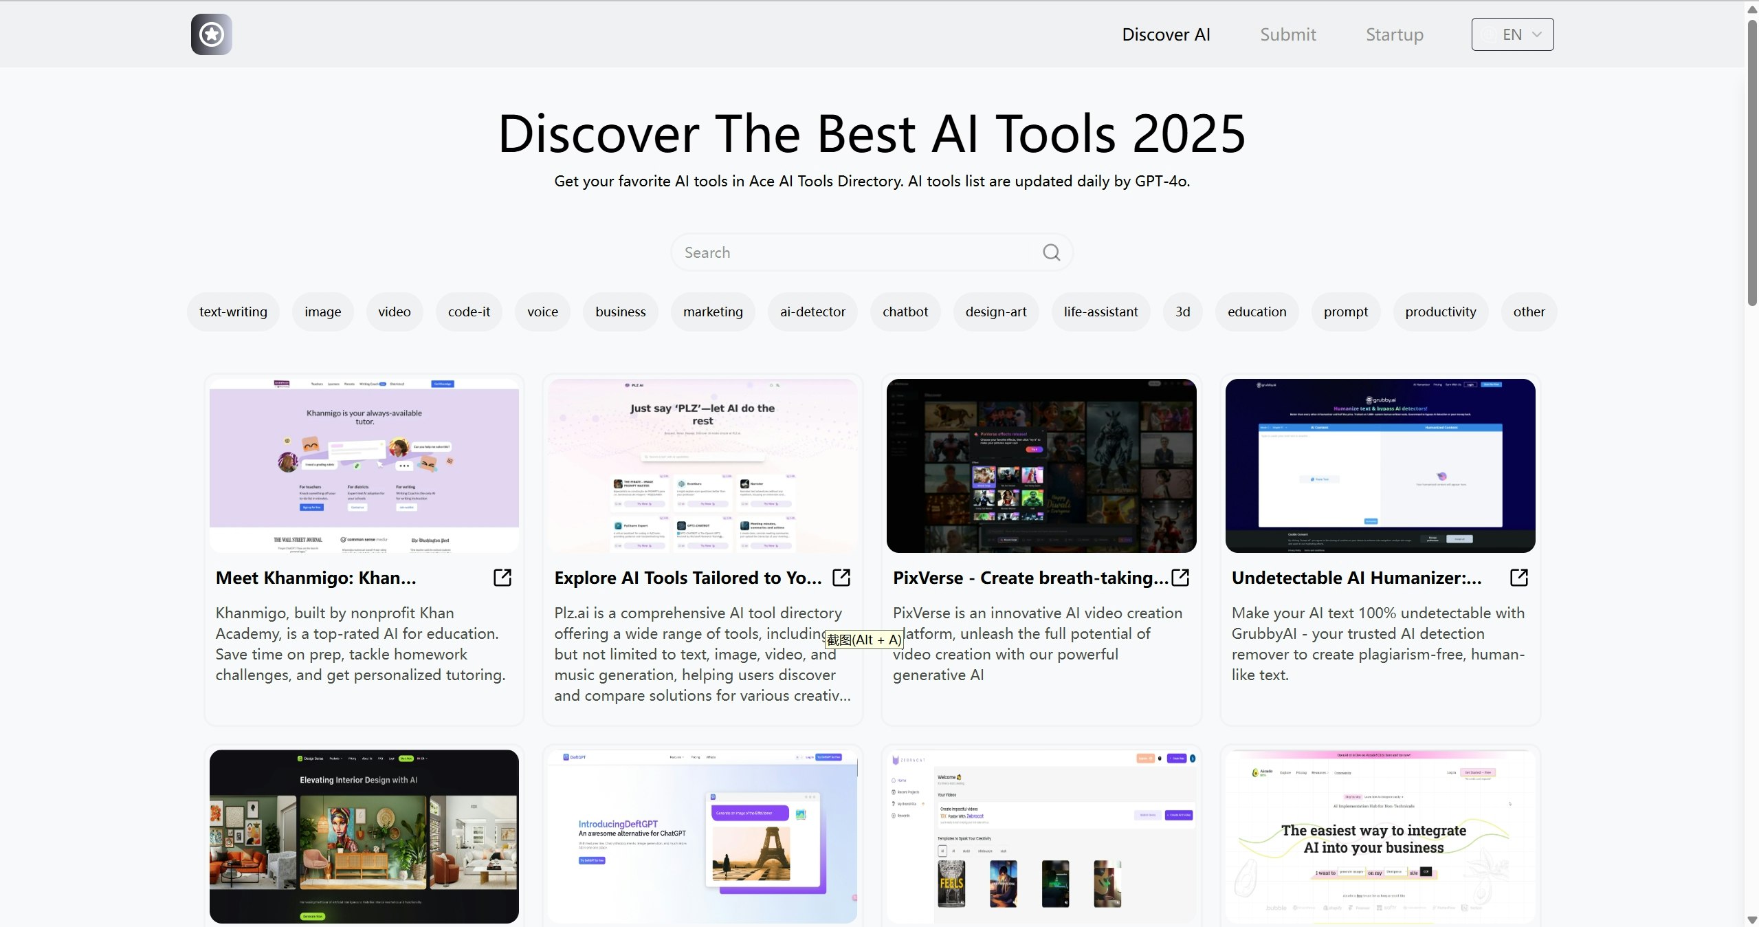Click the Design Sense interior design thumbnail
The width and height of the screenshot is (1759, 927).
click(x=364, y=836)
